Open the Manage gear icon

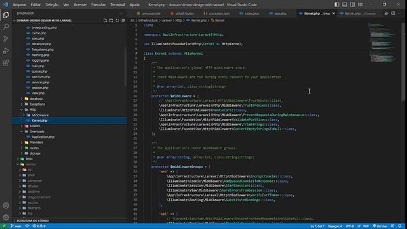pos(6,217)
